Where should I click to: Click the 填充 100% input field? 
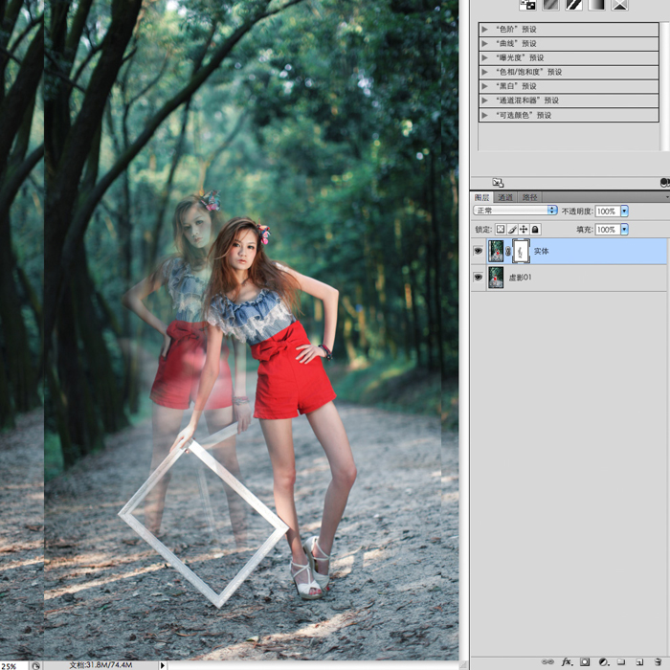pos(607,230)
